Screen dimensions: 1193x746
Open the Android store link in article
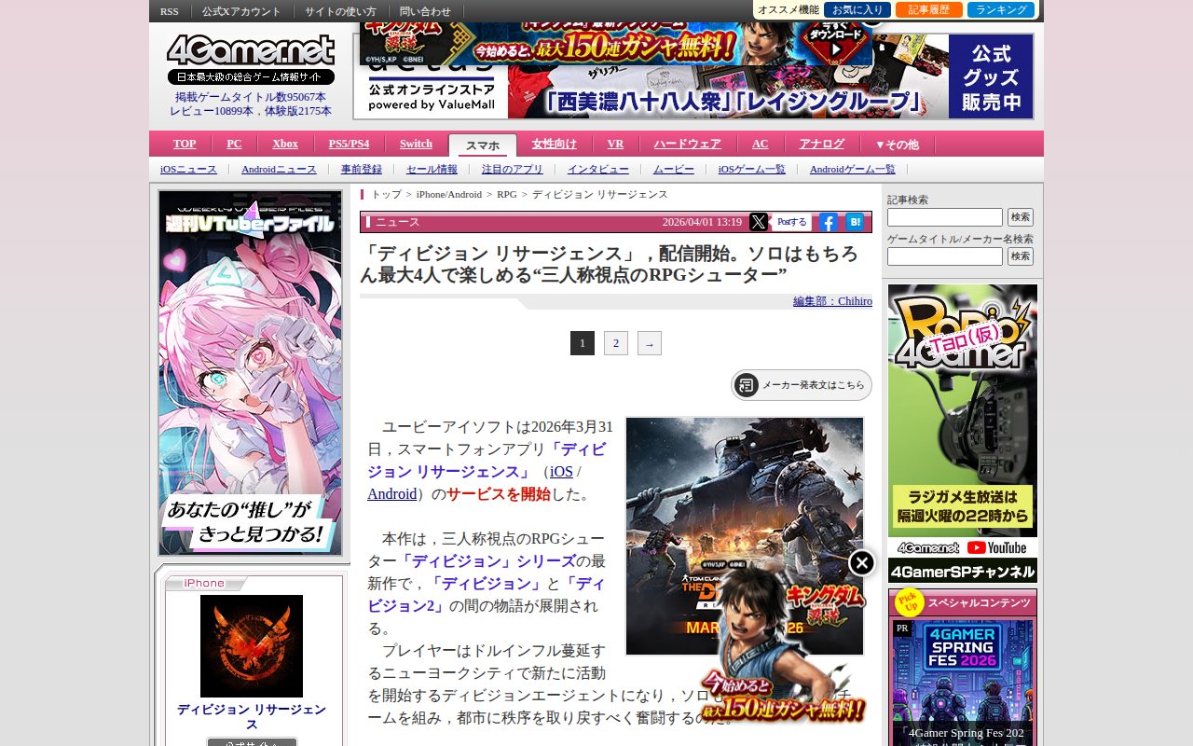(391, 494)
